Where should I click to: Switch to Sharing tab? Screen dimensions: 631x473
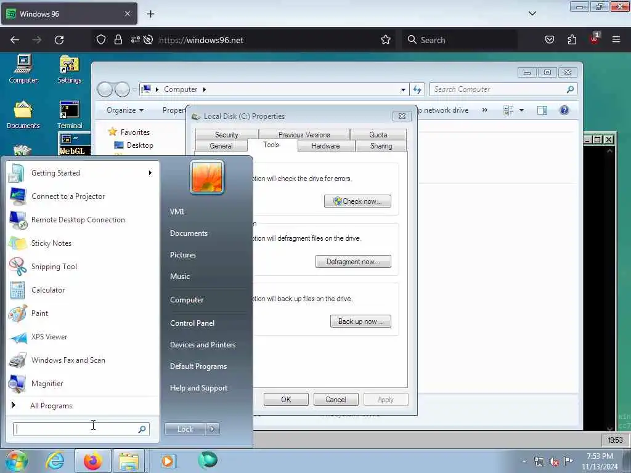point(381,146)
